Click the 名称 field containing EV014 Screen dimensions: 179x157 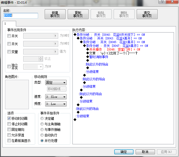click(x=21, y=16)
